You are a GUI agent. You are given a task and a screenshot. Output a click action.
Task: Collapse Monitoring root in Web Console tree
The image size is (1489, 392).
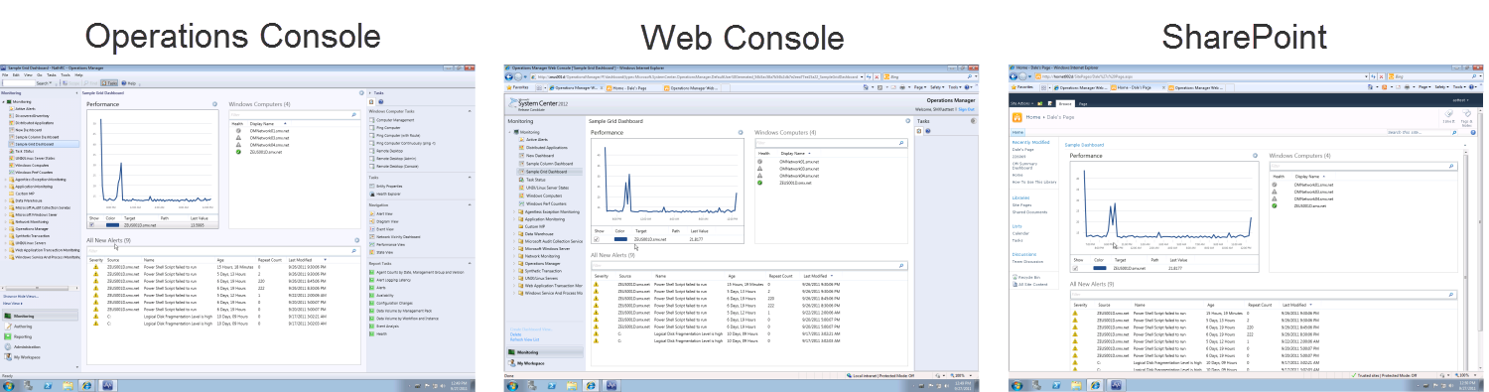tap(510, 132)
